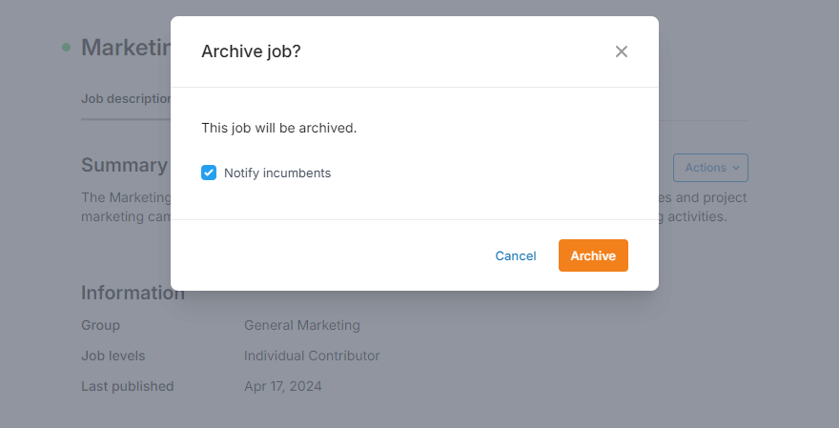Click the Last published field label
The height and width of the screenshot is (428, 839).
point(127,386)
